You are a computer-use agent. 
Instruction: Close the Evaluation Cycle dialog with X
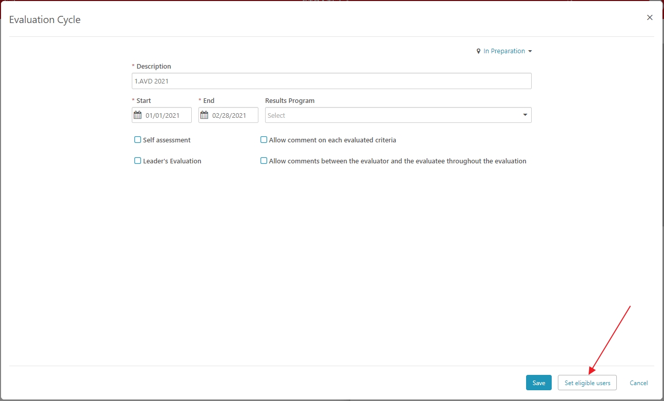(650, 17)
